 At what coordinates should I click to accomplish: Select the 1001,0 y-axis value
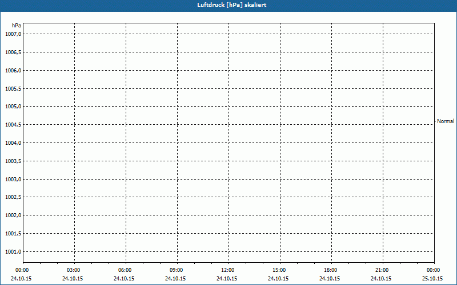(x=13, y=252)
